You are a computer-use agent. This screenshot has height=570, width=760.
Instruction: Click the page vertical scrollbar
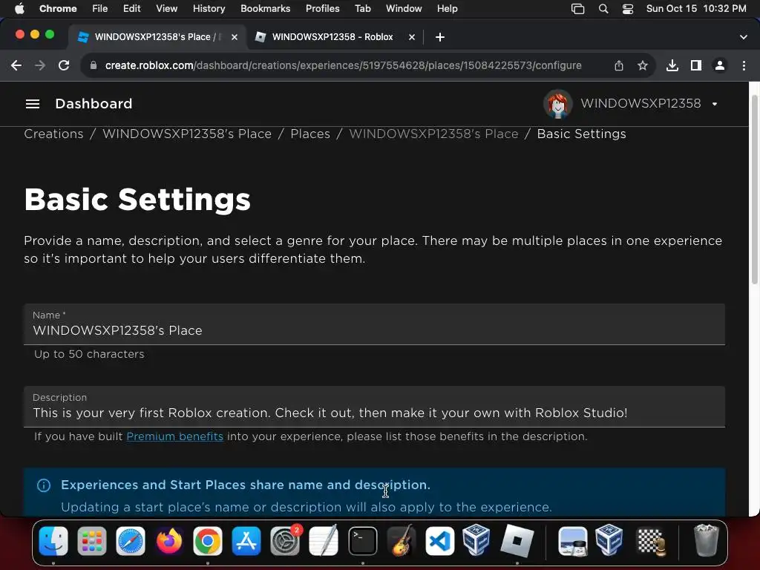(x=754, y=189)
